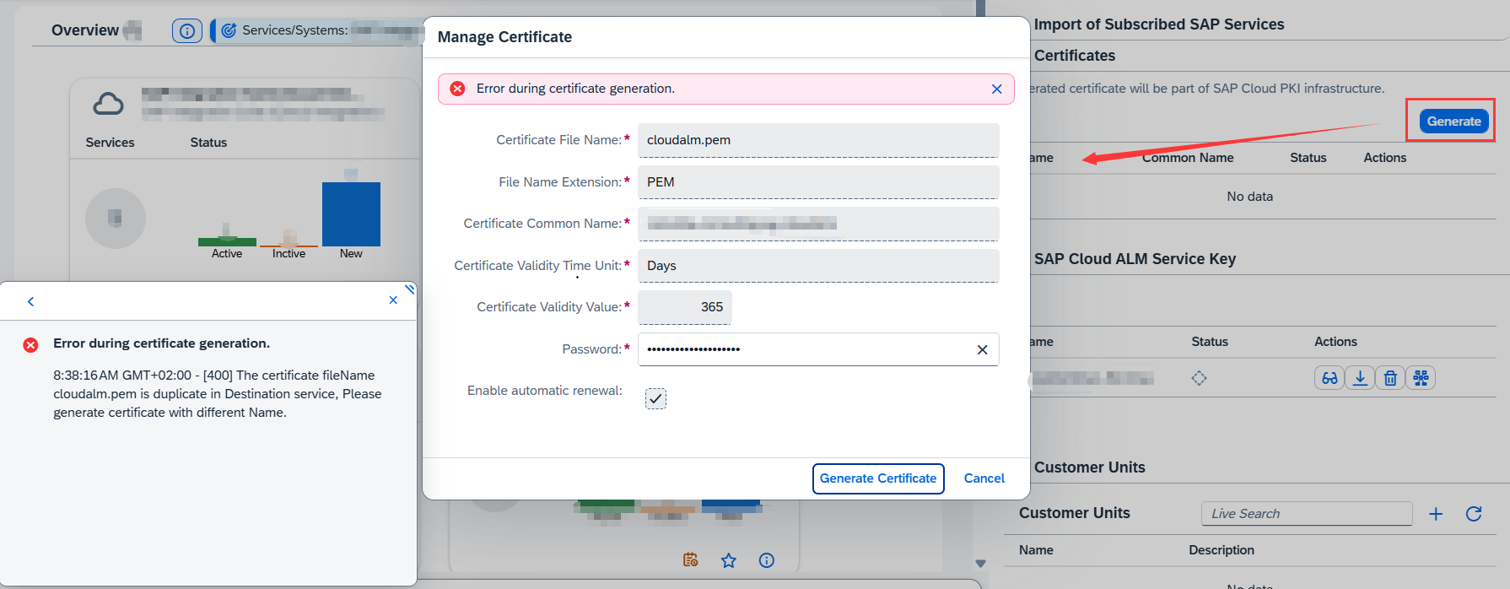
Task: Download the SAP Cloud ALM service key
Action: tap(1360, 378)
